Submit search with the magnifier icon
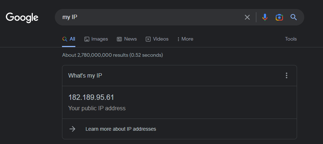This screenshot has height=144, width=323. tap(293, 17)
